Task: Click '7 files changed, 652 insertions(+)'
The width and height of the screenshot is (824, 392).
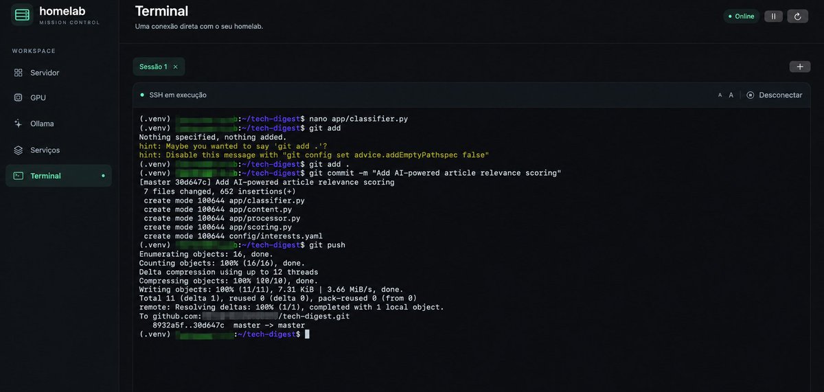Action: tap(221, 191)
